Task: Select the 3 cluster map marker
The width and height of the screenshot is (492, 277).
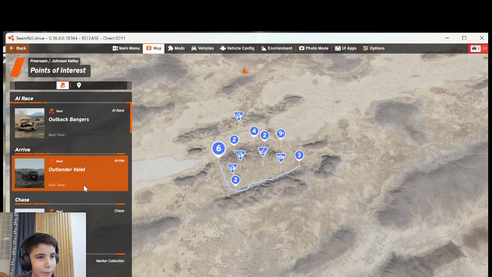Action: [299, 155]
